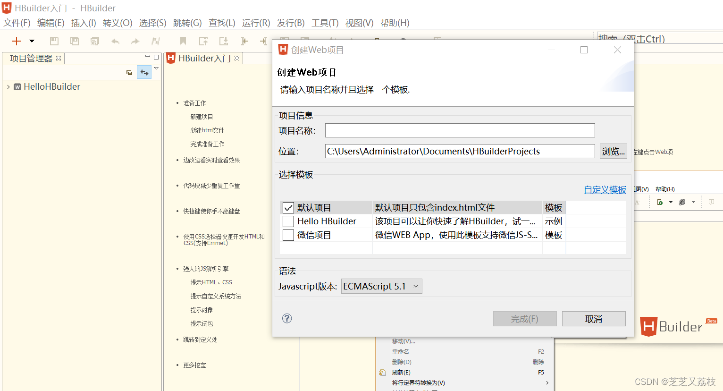The height and width of the screenshot is (391, 723).
Task: Open project manager view menu triangle
Action: pos(156,68)
